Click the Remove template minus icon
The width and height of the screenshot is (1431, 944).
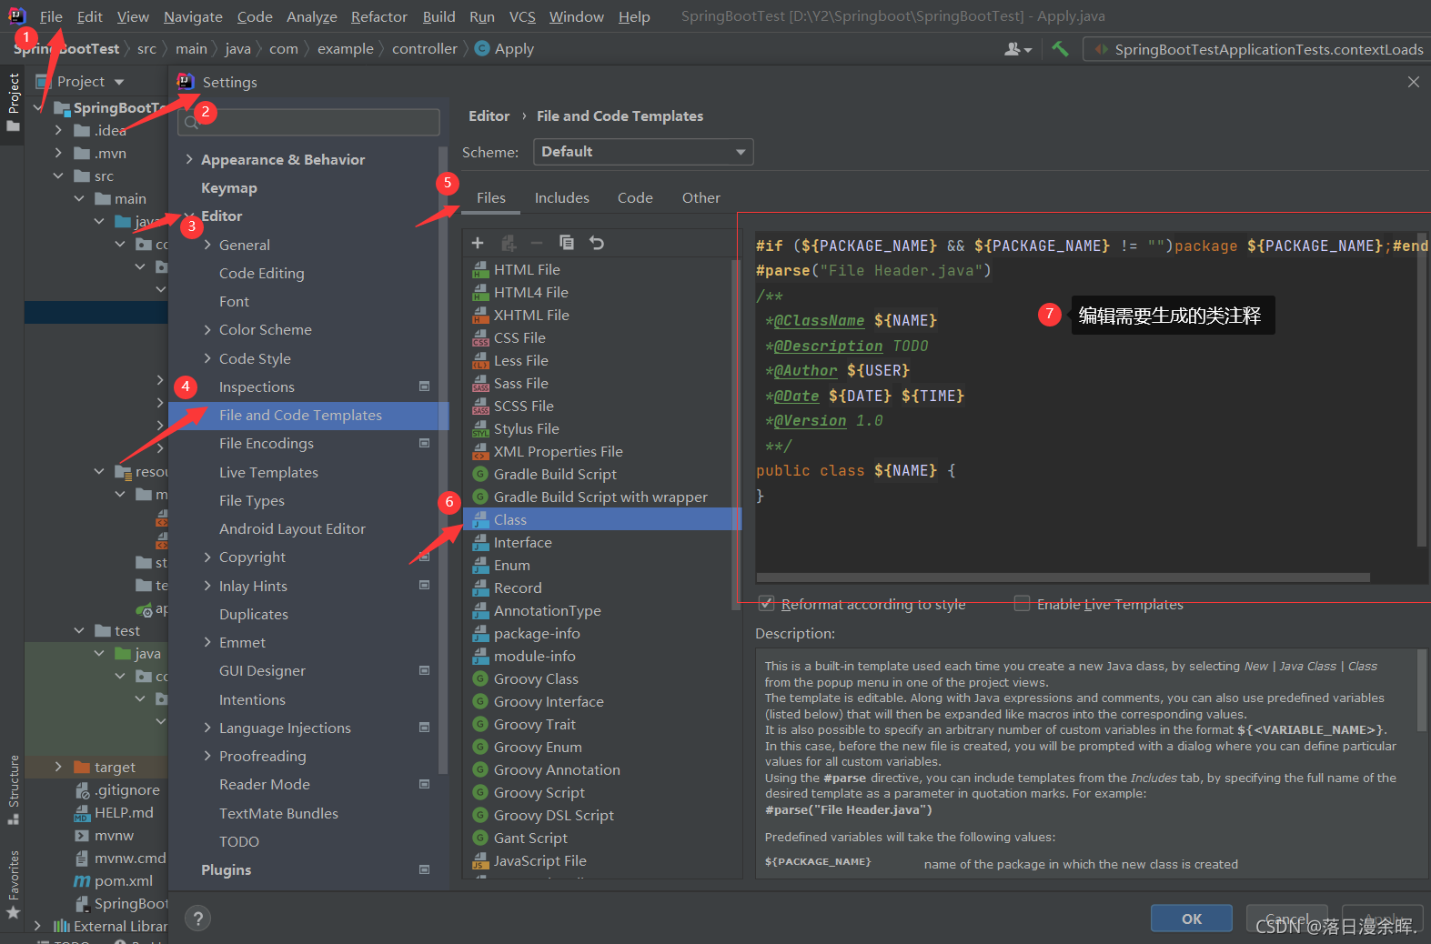point(537,243)
